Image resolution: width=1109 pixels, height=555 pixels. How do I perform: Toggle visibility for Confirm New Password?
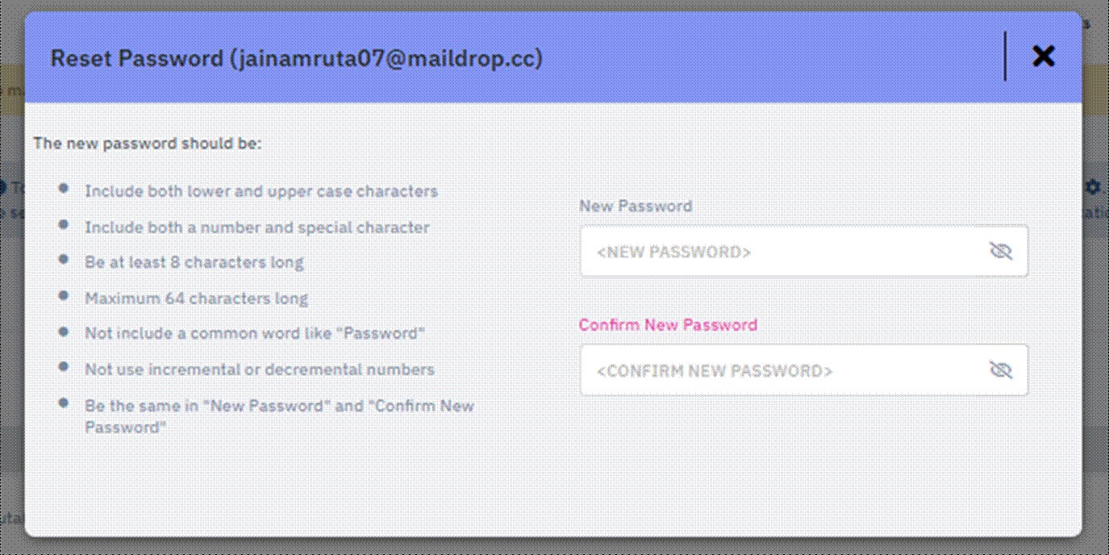click(1000, 370)
